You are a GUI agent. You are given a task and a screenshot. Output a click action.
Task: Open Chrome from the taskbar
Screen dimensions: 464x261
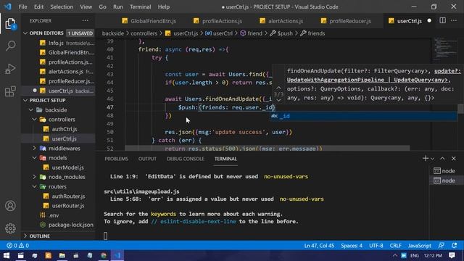tap(104, 255)
